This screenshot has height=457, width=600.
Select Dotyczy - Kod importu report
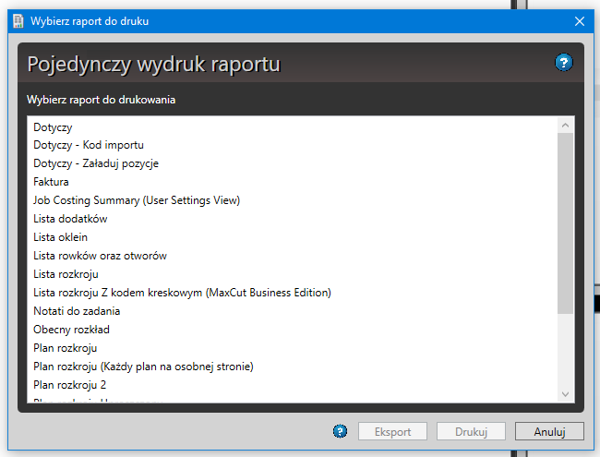89,145
